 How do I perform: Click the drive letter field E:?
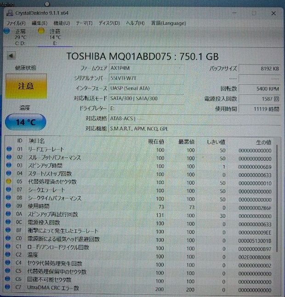coord(146,109)
